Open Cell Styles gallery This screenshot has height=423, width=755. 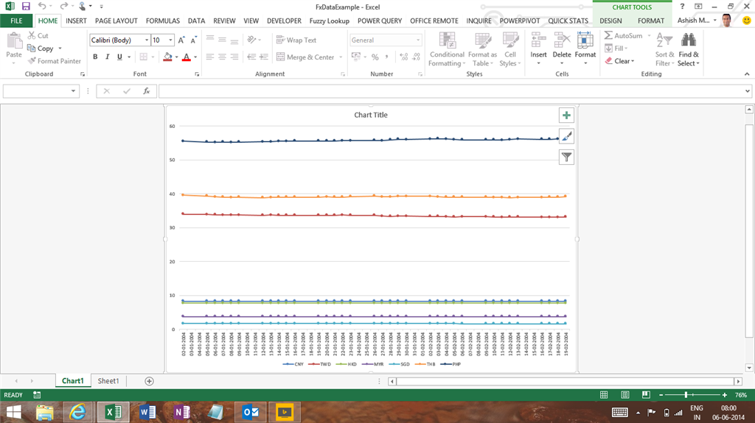point(510,49)
